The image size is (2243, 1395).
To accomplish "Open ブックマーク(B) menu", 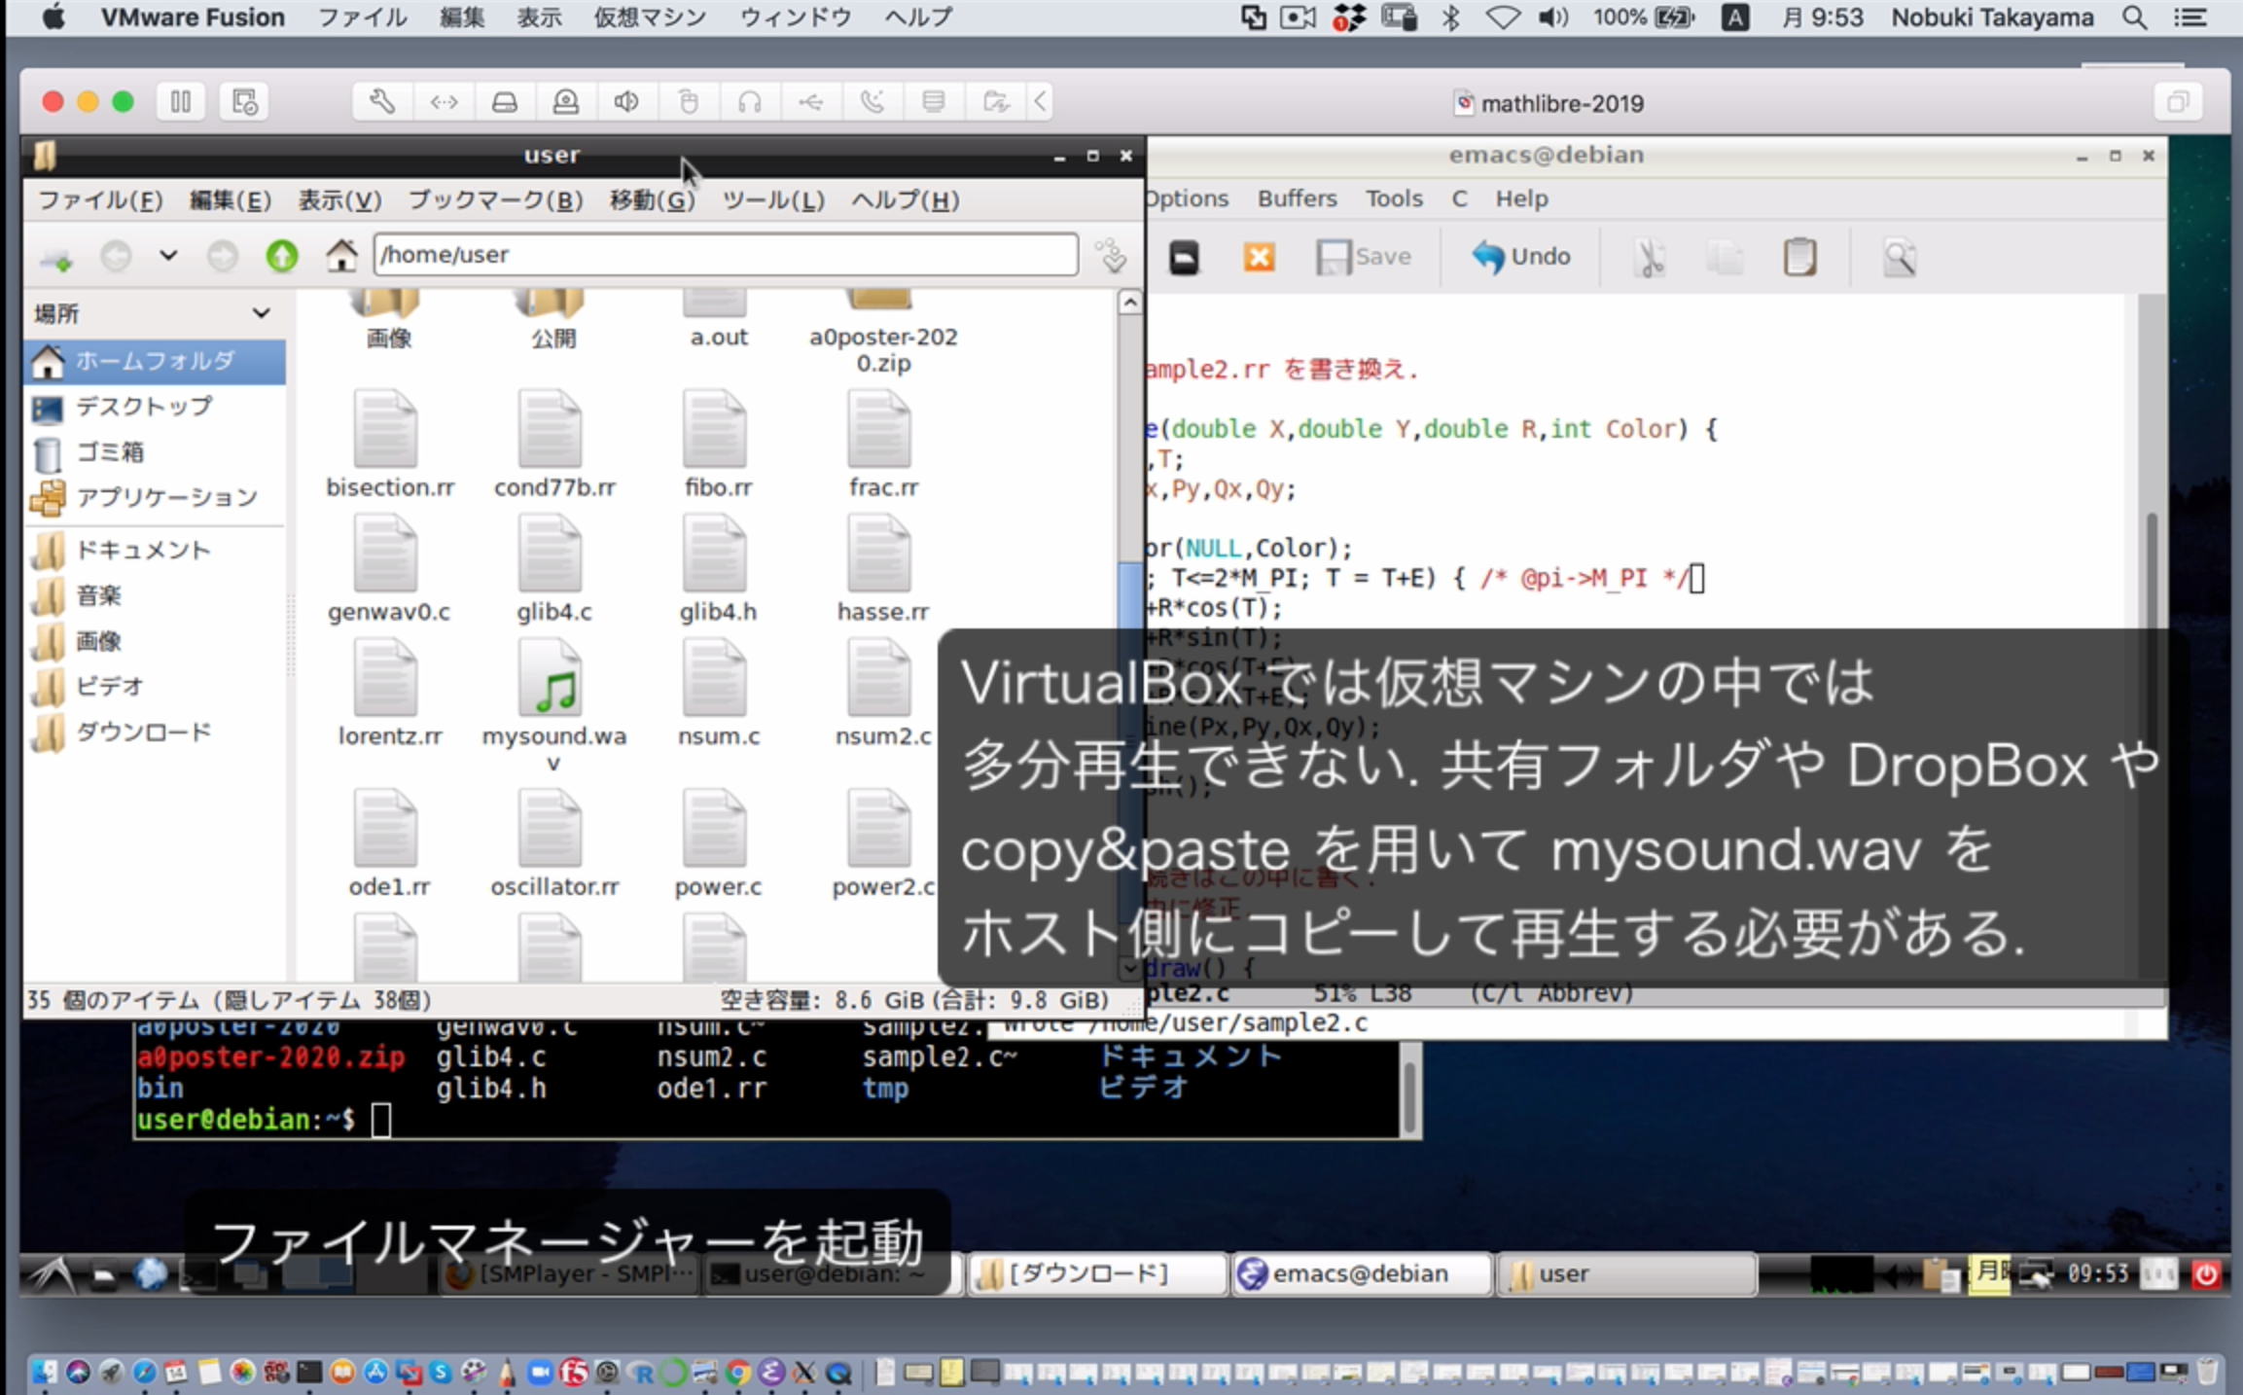I will (x=494, y=200).
